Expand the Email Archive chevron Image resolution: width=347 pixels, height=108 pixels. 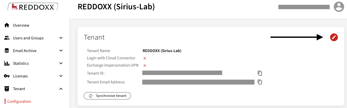(61, 51)
